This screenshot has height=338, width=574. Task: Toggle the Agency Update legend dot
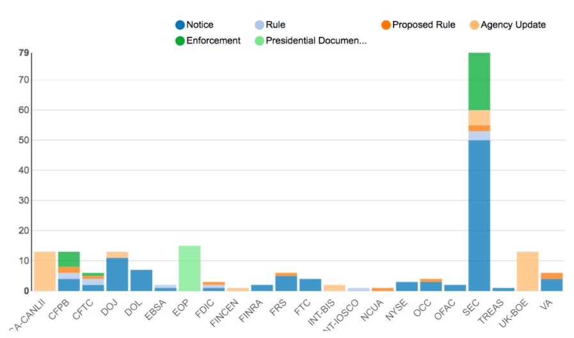(x=474, y=25)
